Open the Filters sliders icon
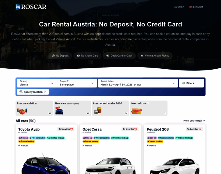 coord(184,83)
